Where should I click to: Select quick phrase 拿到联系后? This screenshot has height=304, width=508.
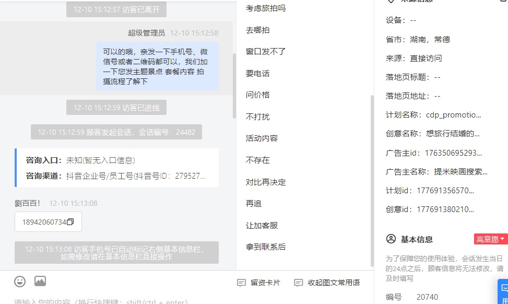[266, 247]
